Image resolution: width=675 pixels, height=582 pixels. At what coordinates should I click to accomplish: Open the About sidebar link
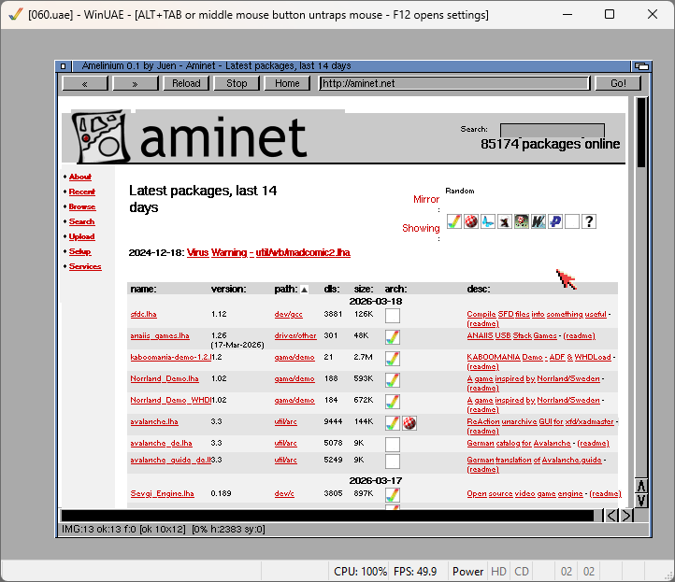click(x=80, y=177)
